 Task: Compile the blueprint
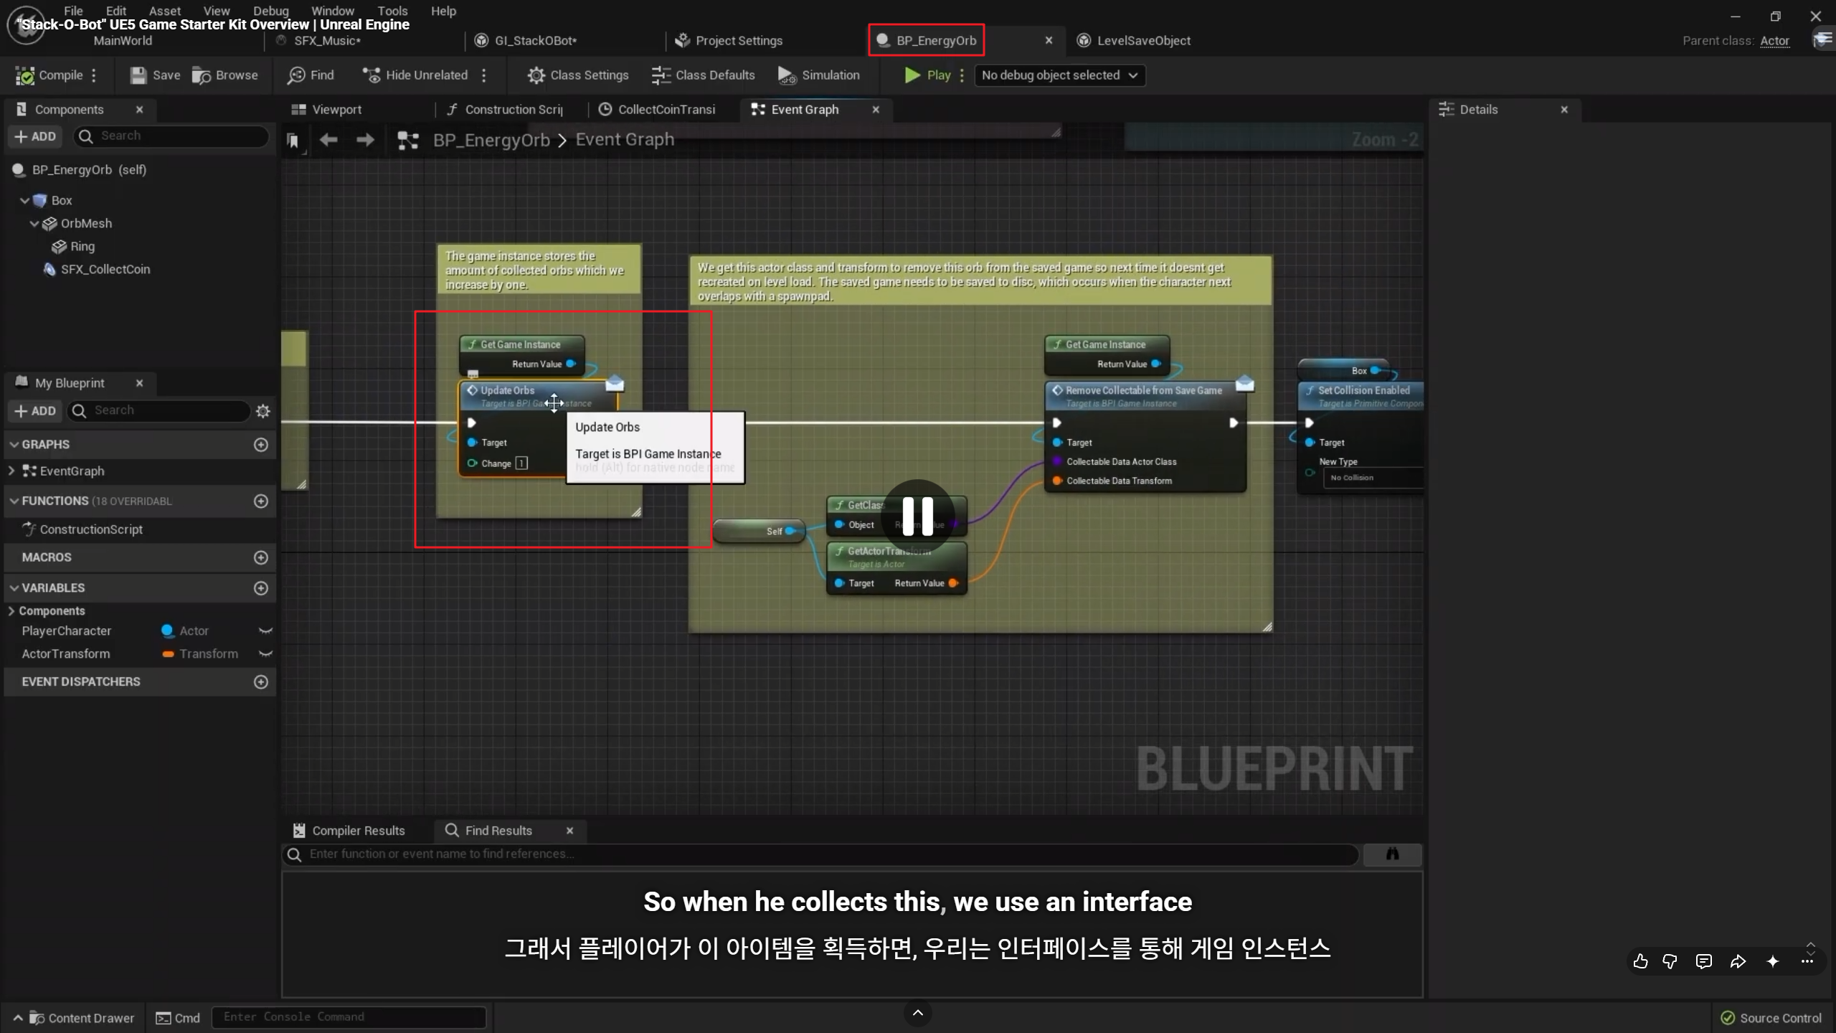click(49, 75)
